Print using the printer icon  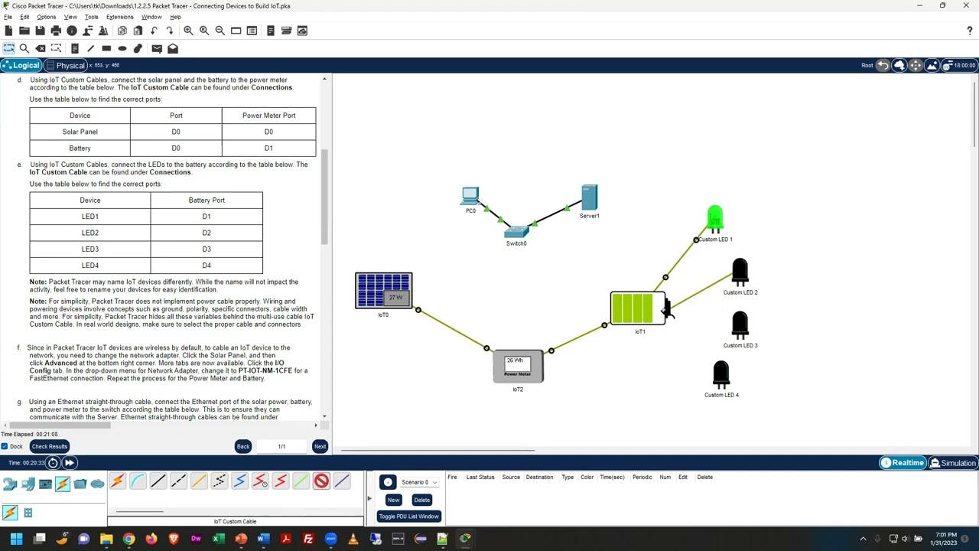[56, 31]
